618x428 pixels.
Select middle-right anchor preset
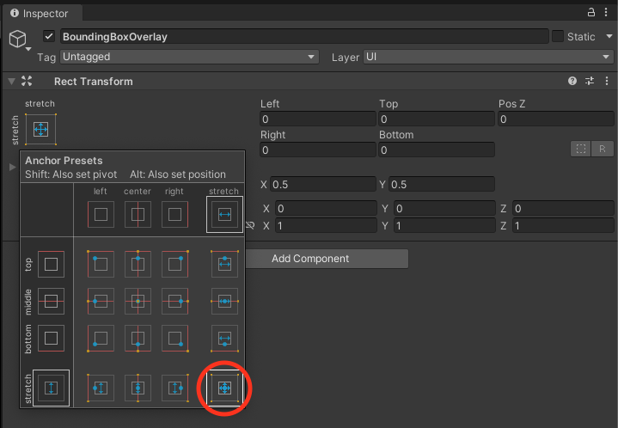point(175,301)
